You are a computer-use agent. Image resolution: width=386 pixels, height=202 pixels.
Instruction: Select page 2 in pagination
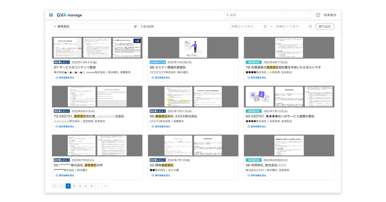[74, 186]
